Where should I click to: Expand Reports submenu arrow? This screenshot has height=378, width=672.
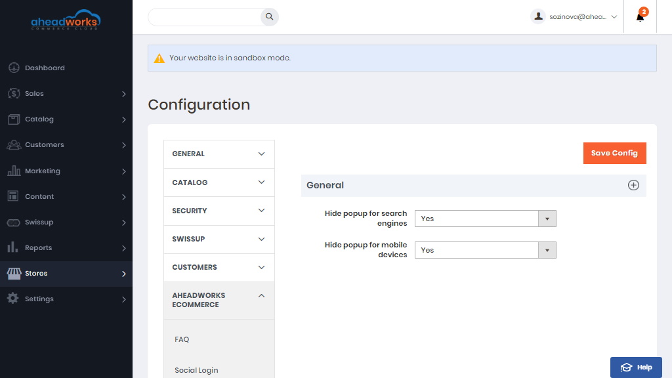[123, 248]
